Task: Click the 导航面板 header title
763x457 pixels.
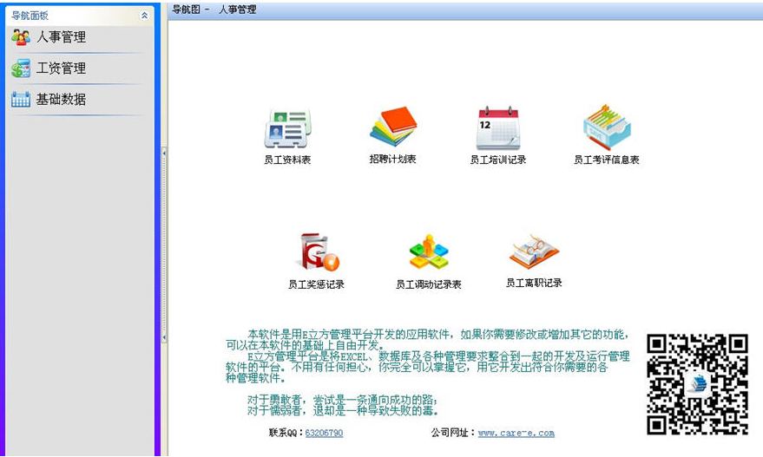Action: coord(30,16)
